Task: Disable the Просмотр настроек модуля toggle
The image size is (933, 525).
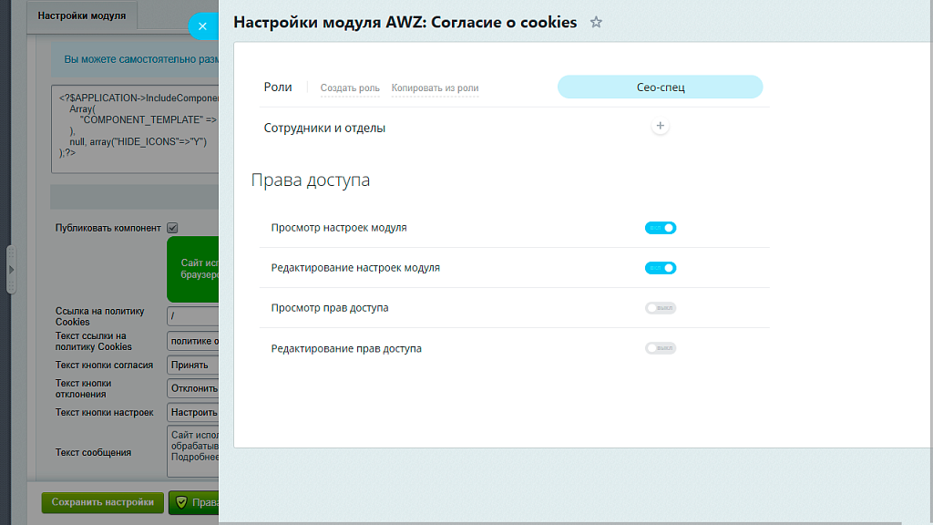Action: [x=660, y=227]
